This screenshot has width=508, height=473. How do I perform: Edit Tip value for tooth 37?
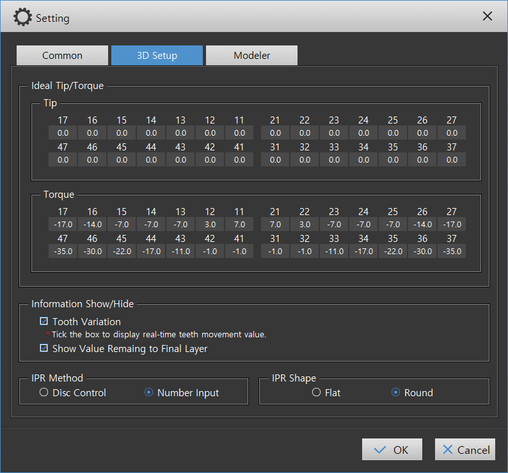click(452, 159)
